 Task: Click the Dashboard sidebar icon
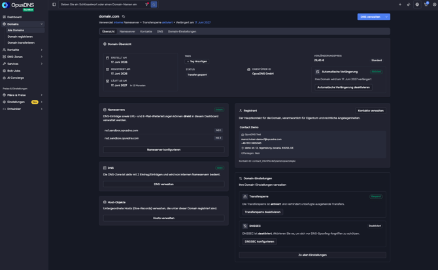tap(4, 17)
